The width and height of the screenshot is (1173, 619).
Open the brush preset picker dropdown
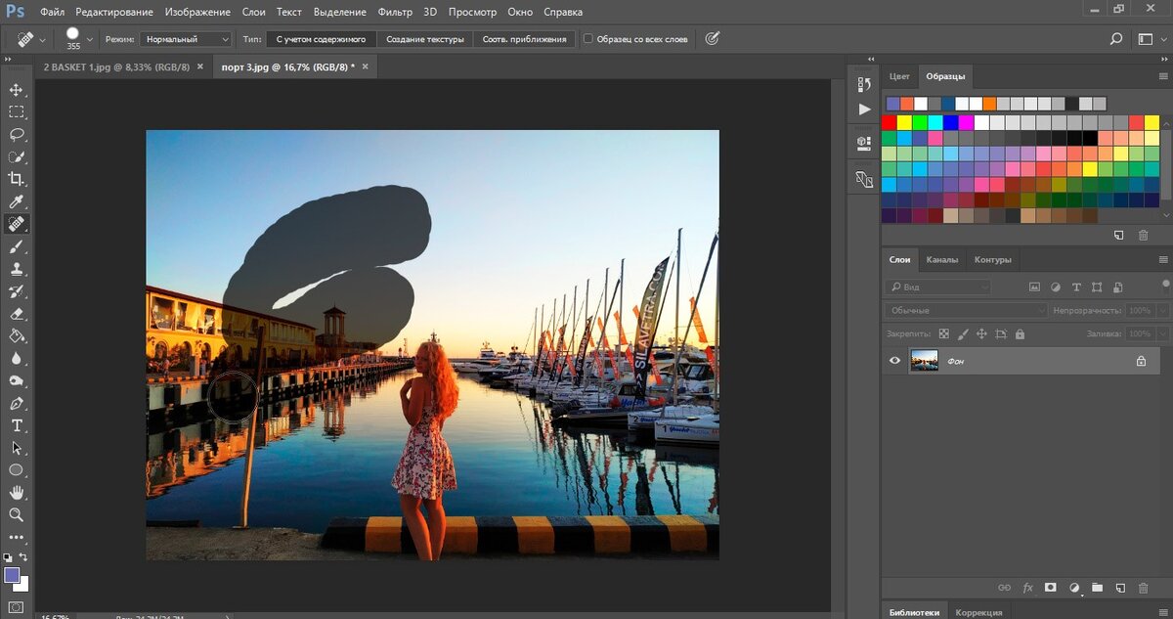(x=90, y=39)
